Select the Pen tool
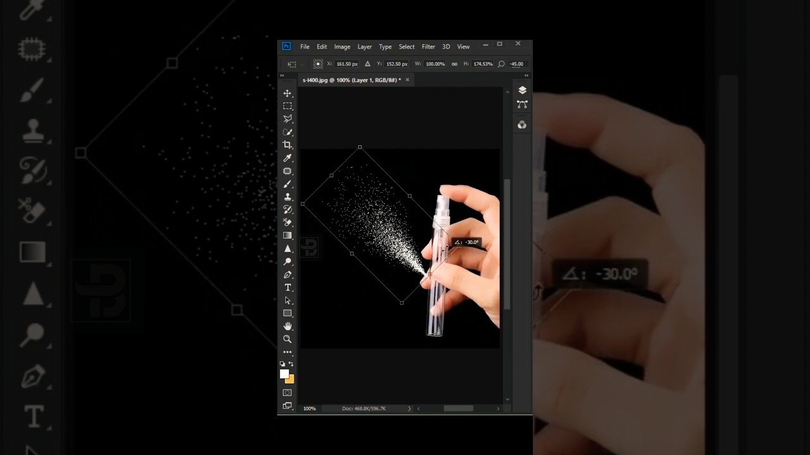Viewport: 810px width, 455px height. point(287,274)
